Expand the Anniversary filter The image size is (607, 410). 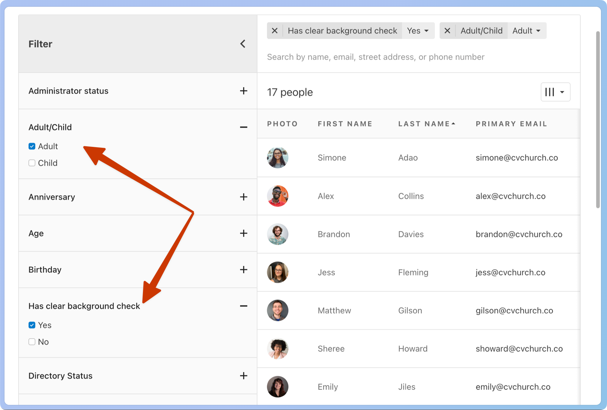pyautogui.click(x=243, y=197)
